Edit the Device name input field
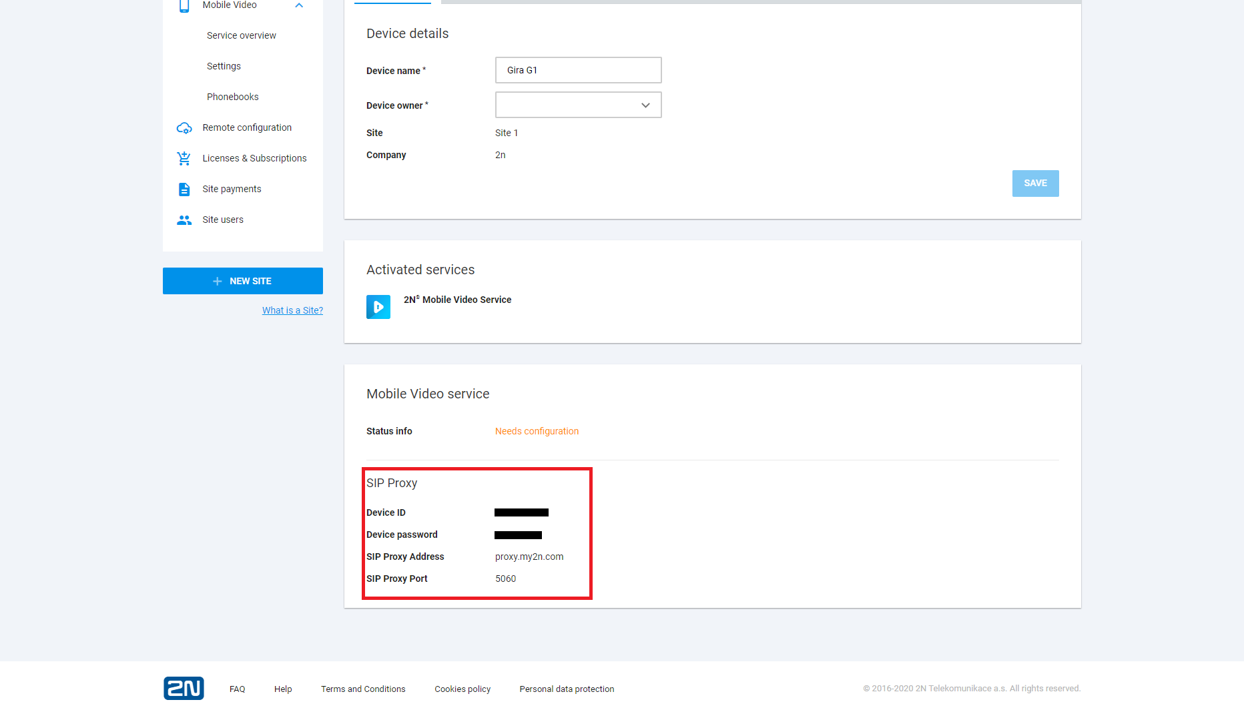Screen dimensions: 1244x714 tap(578, 71)
